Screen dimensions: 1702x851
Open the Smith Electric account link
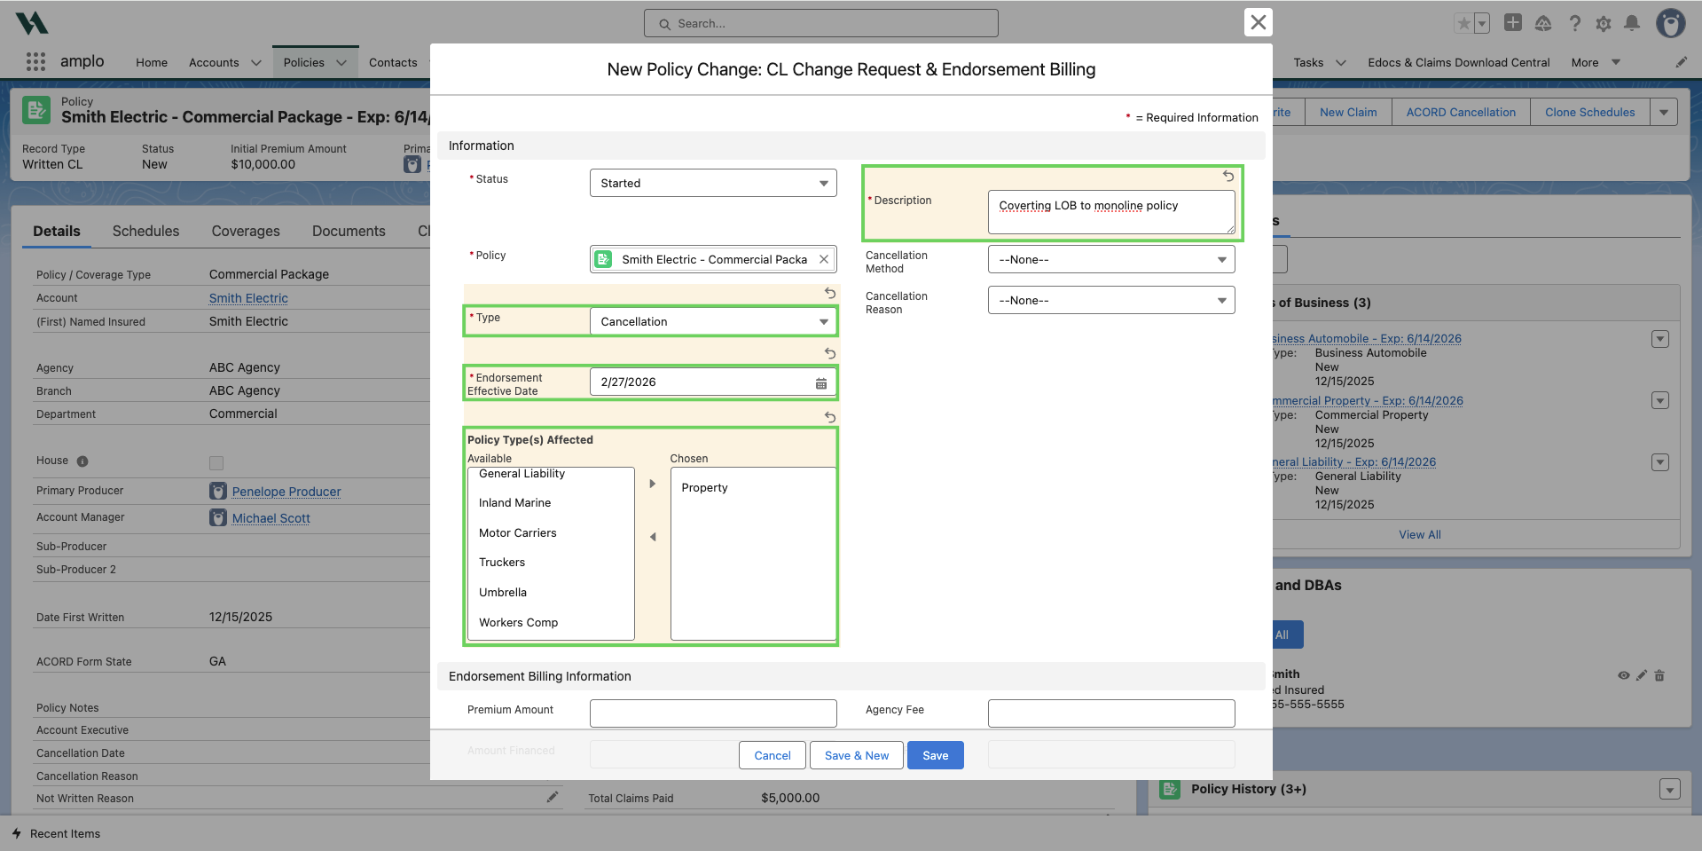(x=248, y=298)
